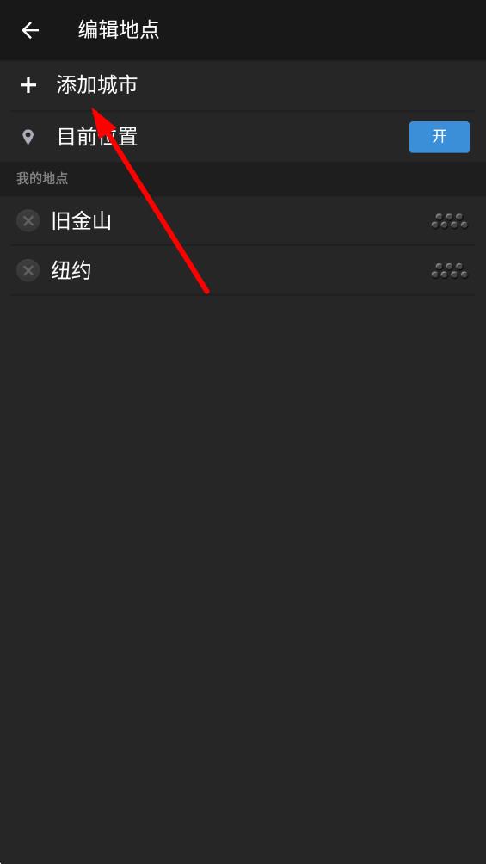Tap the 我的地点 section header
The image size is (486, 864).
point(42,178)
